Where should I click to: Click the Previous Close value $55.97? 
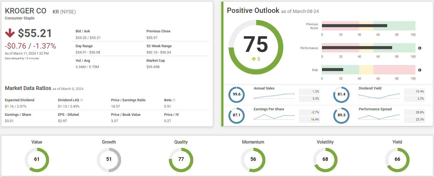152,38
